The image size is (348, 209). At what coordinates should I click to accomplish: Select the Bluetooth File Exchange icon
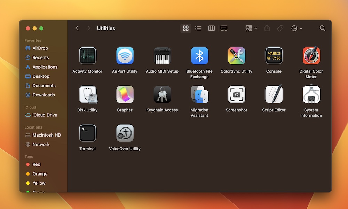click(x=199, y=55)
